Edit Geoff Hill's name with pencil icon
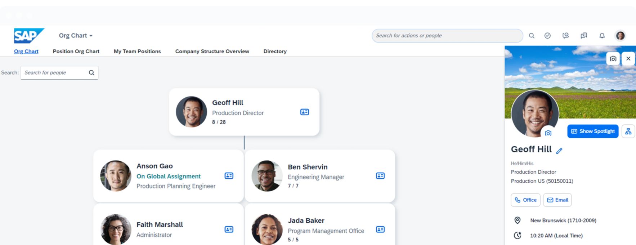 click(559, 151)
